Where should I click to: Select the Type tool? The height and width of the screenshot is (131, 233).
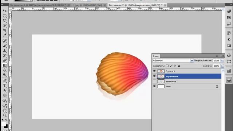(5, 86)
